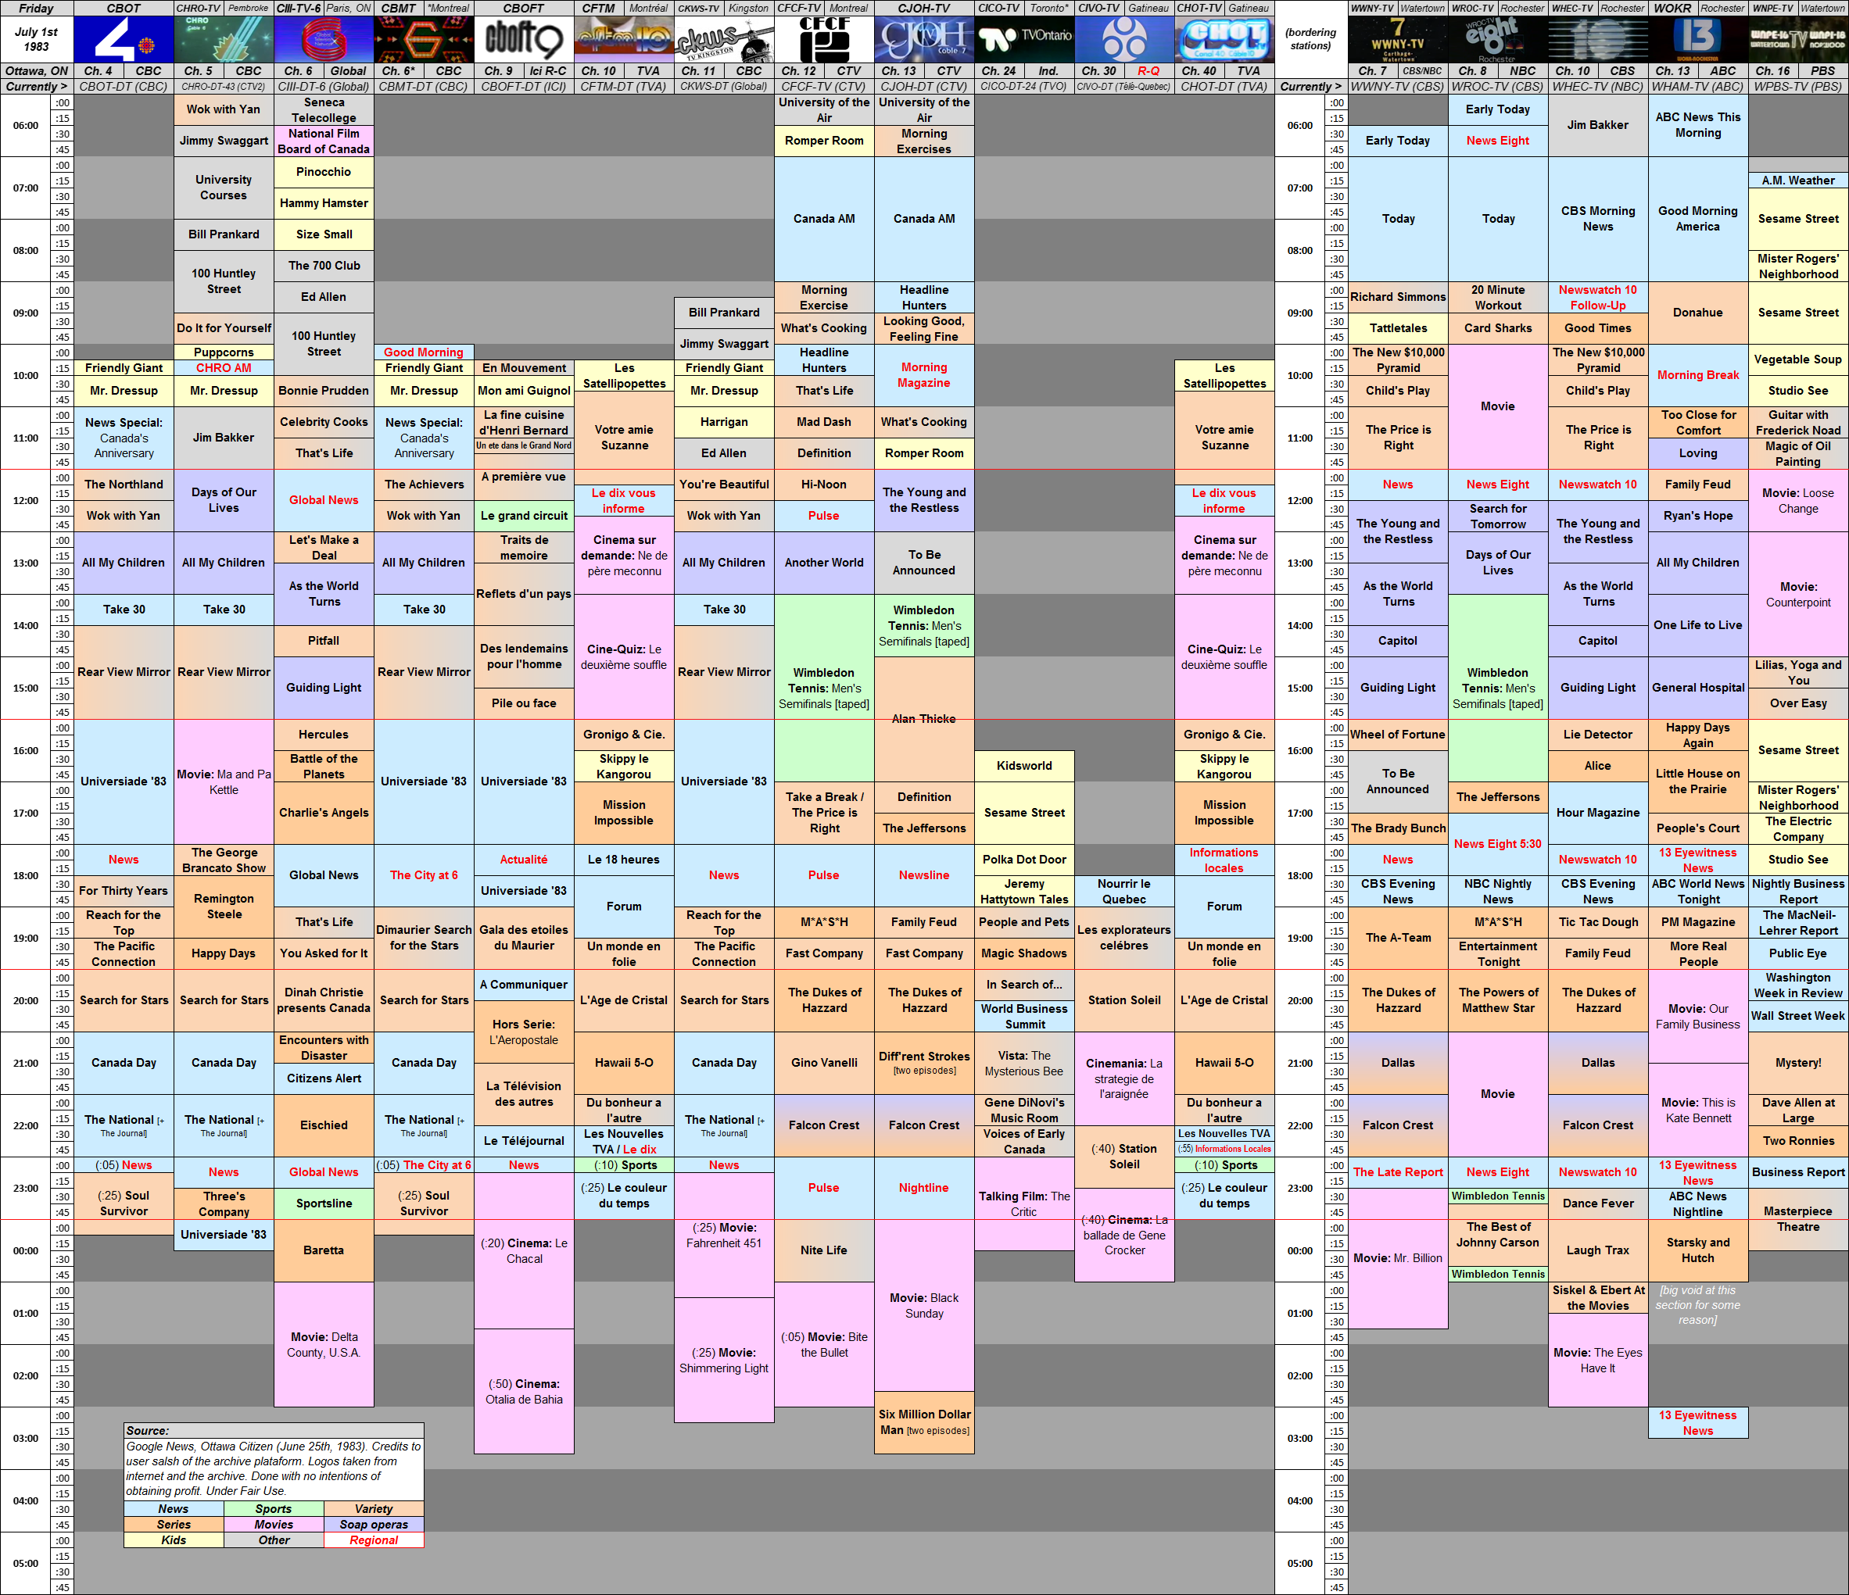The width and height of the screenshot is (1849, 1595).
Task: Select the Regional legend entry
Action: 373,1540
